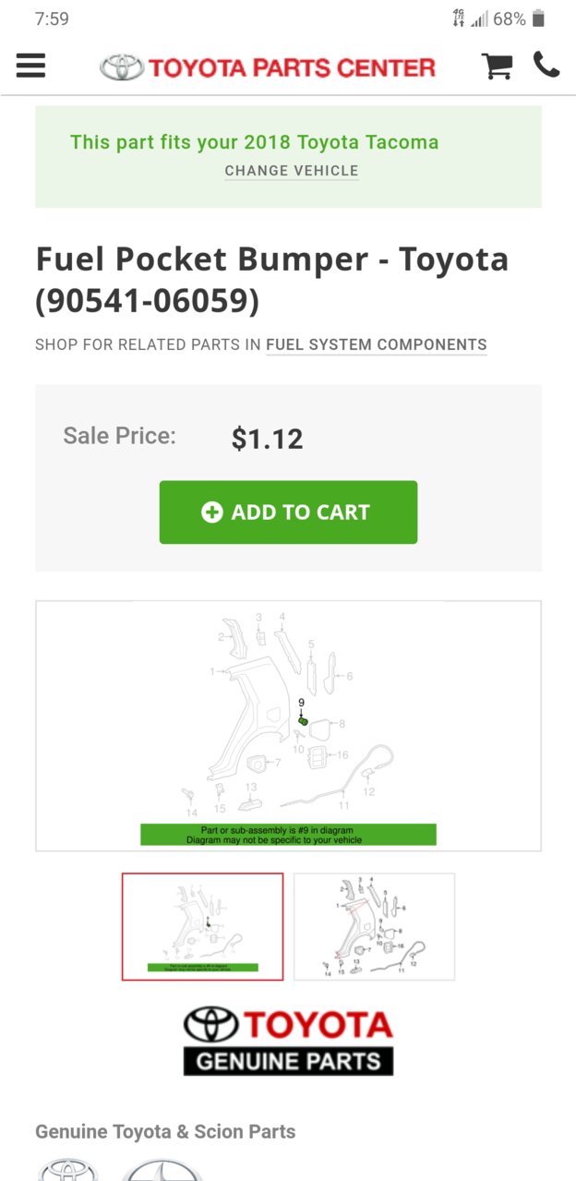Viewport: 576px width, 1181px height.
Task: Tap the vehicle fitment confirmation banner
Action: [x=288, y=156]
